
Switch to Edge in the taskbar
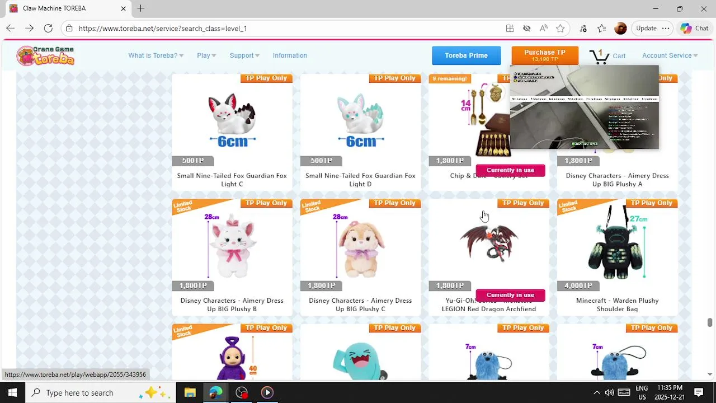[215, 392]
